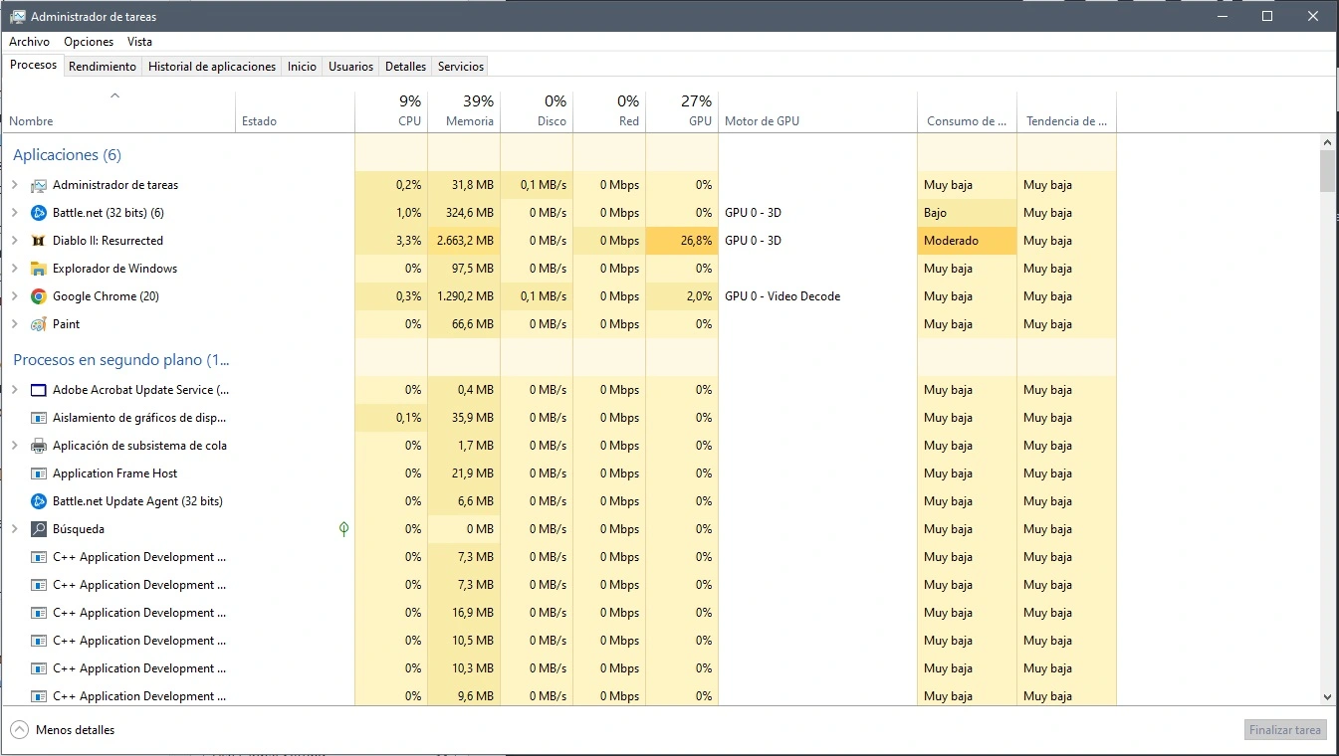This screenshot has height=756, width=1339.
Task: Sort by the GPU column header
Action: (682, 111)
